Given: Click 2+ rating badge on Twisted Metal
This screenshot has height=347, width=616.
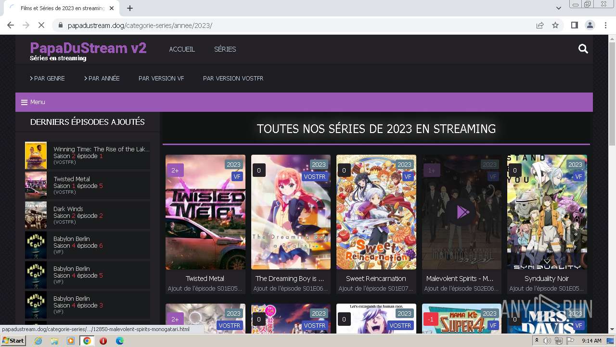Looking at the screenshot, I should point(175,170).
